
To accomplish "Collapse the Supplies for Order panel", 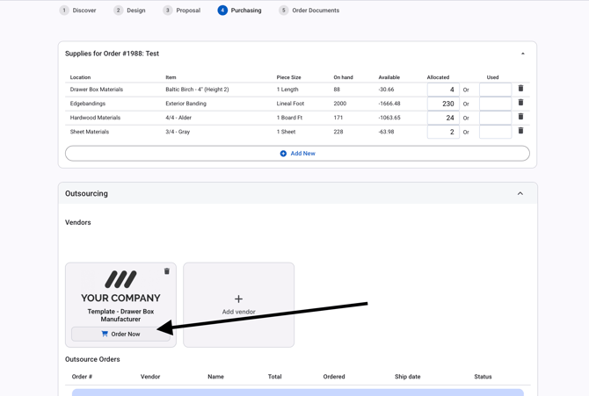I will coord(522,54).
